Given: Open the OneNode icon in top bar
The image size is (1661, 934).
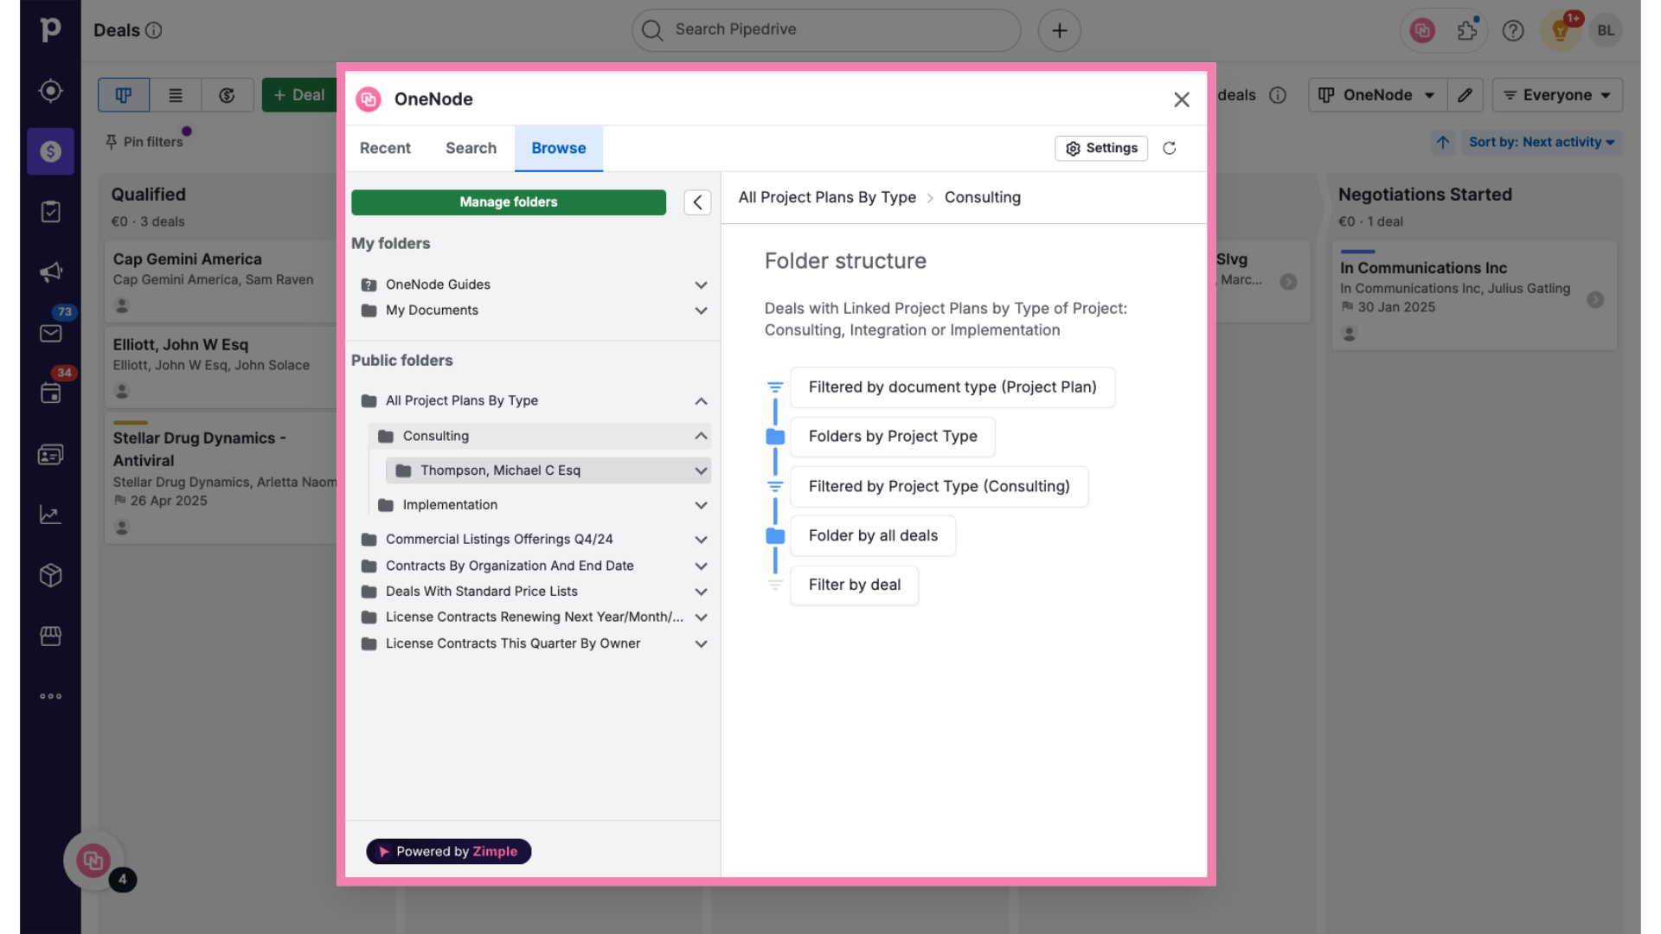Looking at the screenshot, I should coord(1422,30).
